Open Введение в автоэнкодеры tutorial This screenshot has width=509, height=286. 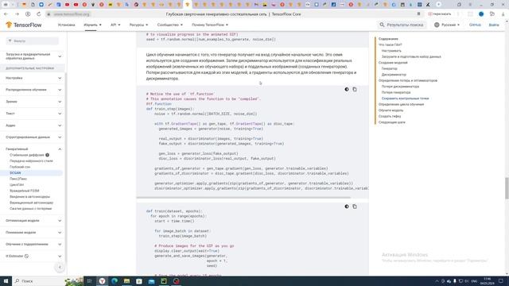(30, 196)
